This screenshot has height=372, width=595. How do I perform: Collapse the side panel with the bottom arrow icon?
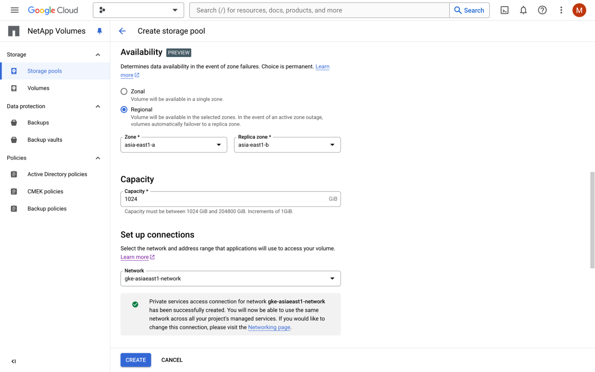pyautogui.click(x=14, y=361)
